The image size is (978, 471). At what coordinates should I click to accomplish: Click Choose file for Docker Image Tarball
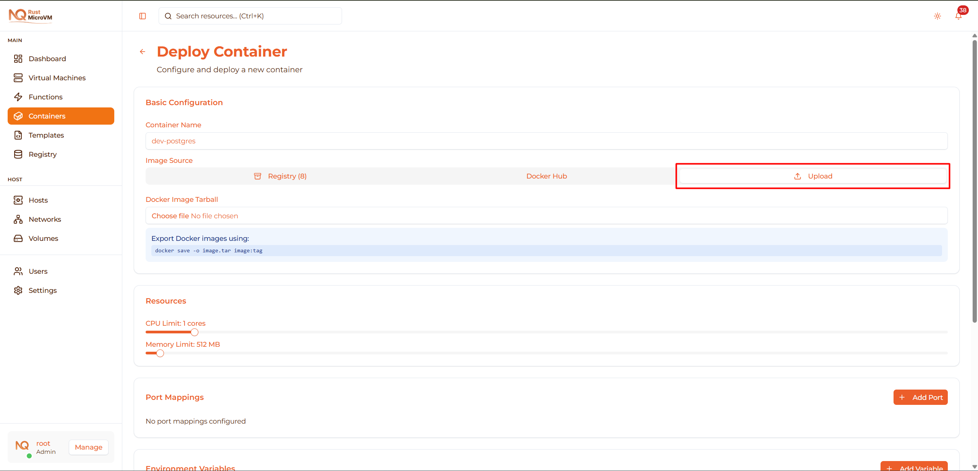point(170,216)
